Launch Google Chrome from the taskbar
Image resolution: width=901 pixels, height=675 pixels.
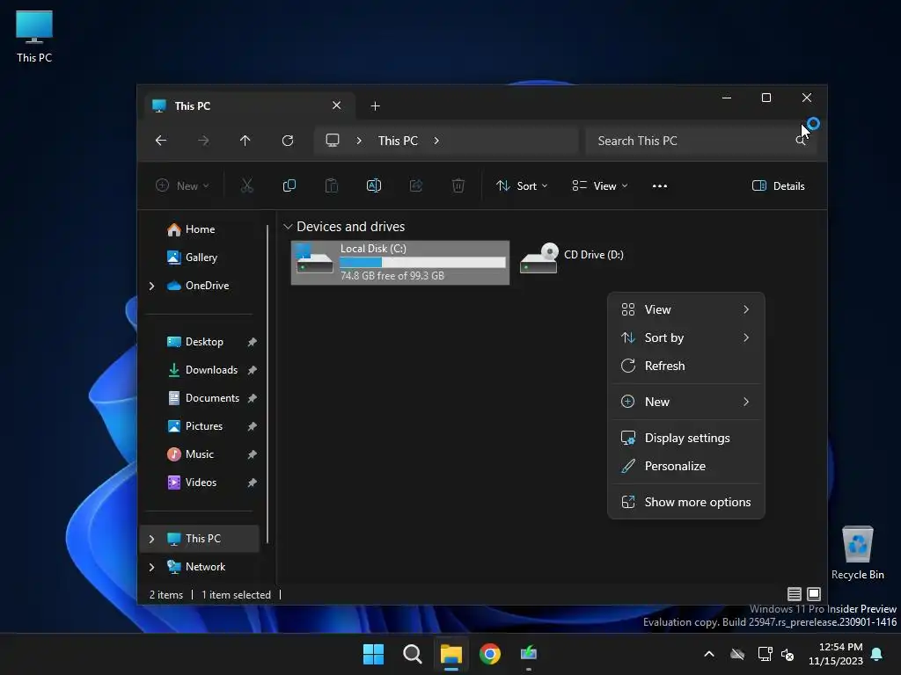point(489,654)
